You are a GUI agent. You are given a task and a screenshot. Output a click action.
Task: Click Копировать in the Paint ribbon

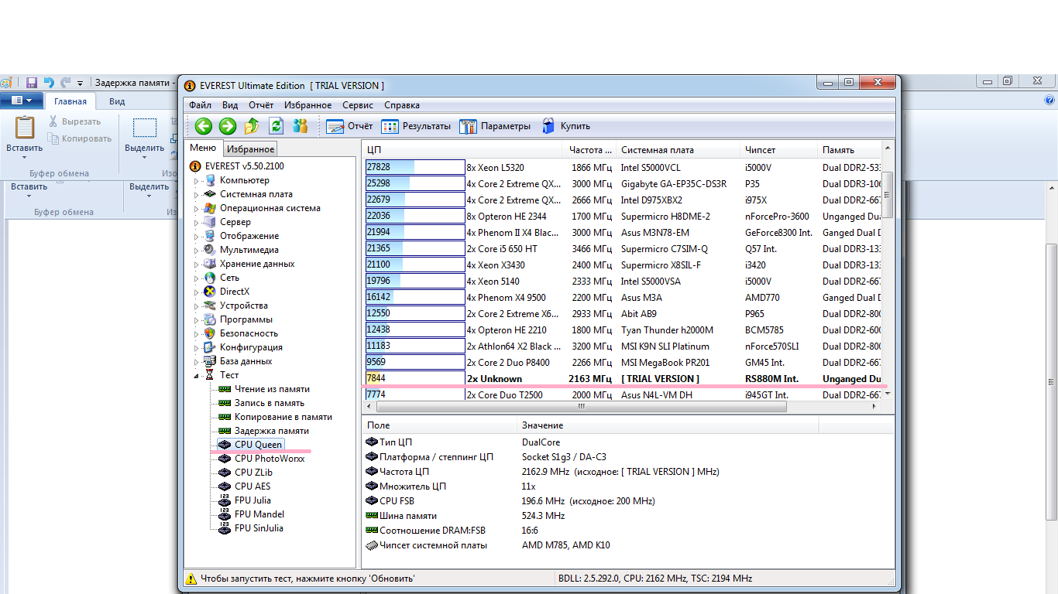tap(80, 138)
